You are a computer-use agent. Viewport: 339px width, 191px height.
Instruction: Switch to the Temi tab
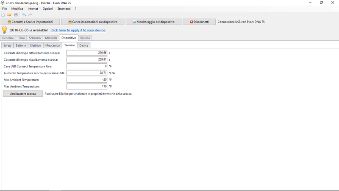pos(21,38)
